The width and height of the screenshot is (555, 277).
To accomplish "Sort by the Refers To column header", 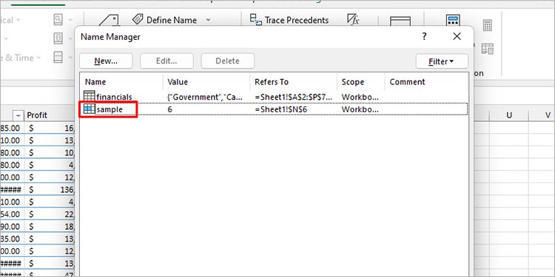I will [294, 82].
